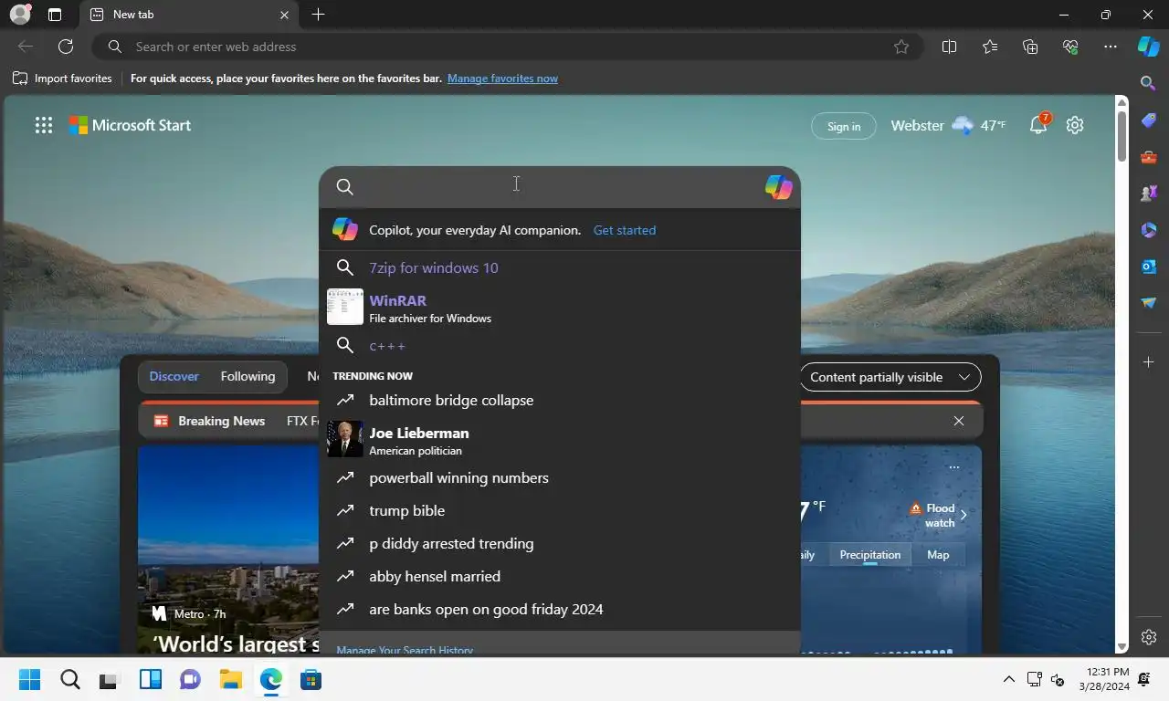Add a sidebar app with plus icon
1169x701 pixels.
1149,362
